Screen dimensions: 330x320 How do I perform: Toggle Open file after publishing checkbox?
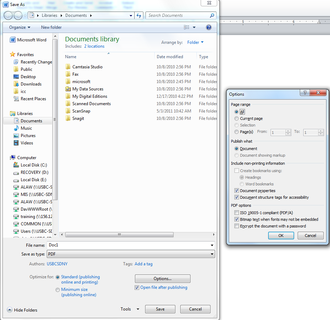pyautogui.click(x=137, y=288)
